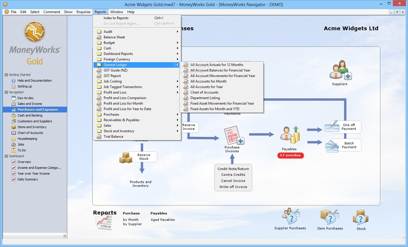408x247 pixels.
Task: Click the Cash and Banking icon
Action: pyautogui.click(x=14, y=115)
